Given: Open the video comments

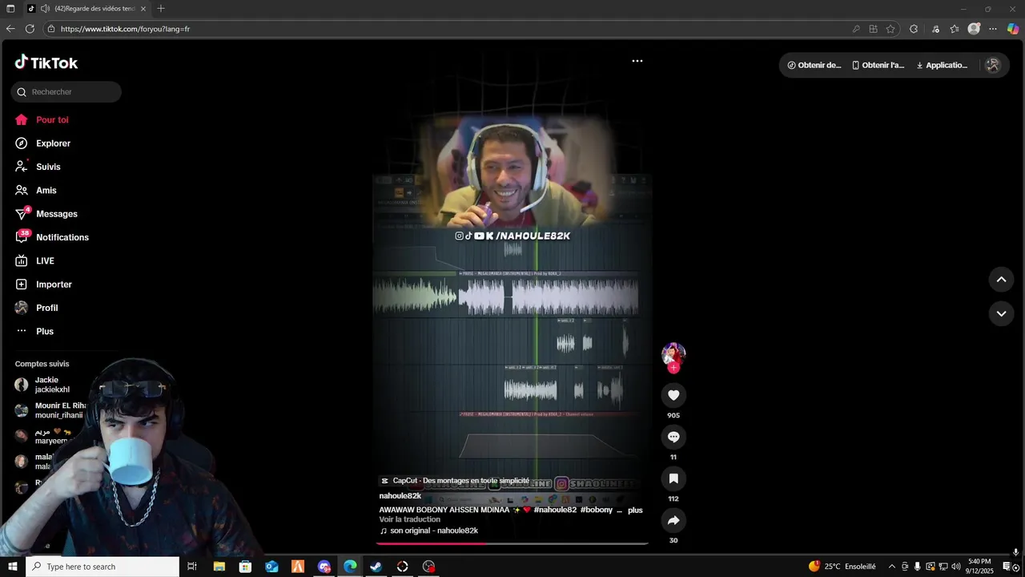Looking at the screenshot, I should [673, 437].
